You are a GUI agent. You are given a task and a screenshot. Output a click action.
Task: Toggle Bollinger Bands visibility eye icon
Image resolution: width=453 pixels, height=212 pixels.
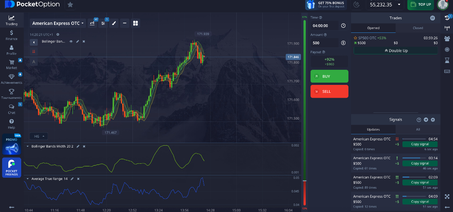71,41
